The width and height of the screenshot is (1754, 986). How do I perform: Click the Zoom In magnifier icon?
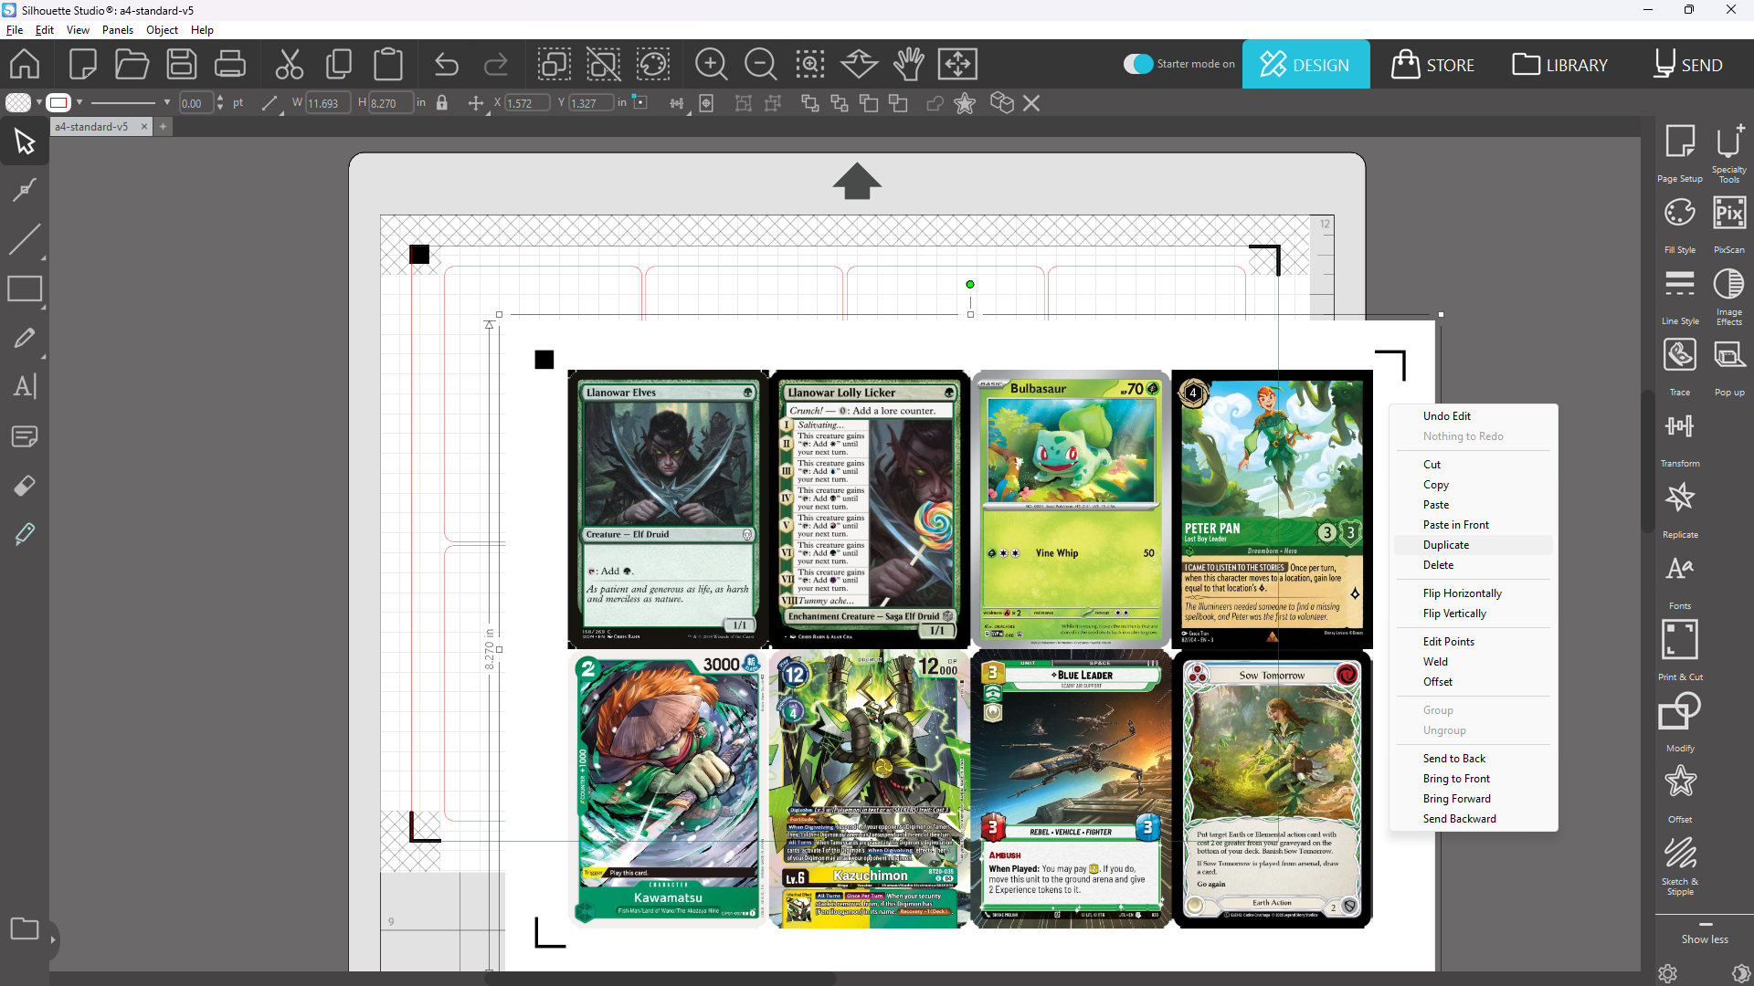711,64
